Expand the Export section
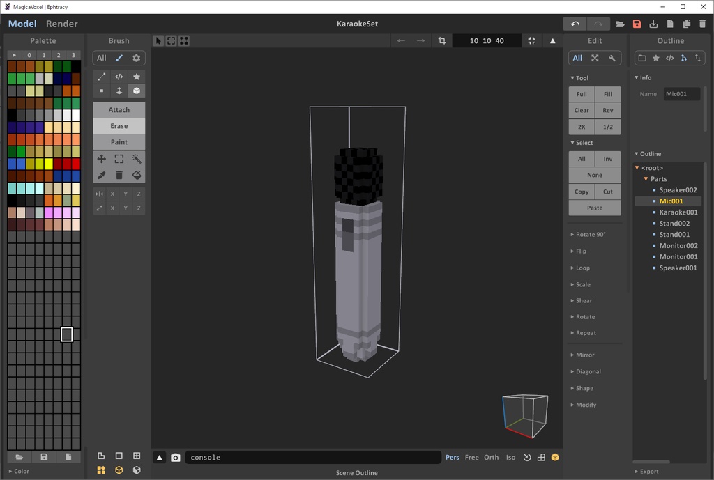This screenshot has height=480, width=714. tap(646, 472)
